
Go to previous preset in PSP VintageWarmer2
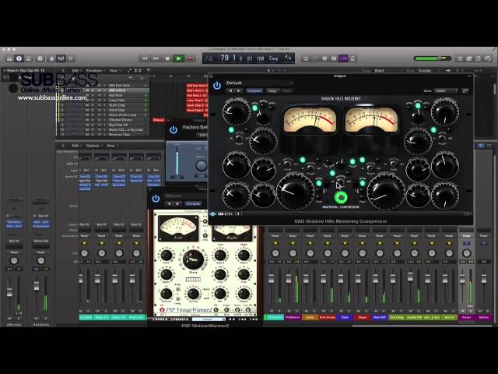[x=169, y=203]
